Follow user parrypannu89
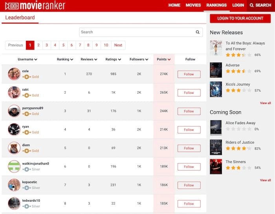Viewport: 275px width, 214px height. (x=189, y=111)
